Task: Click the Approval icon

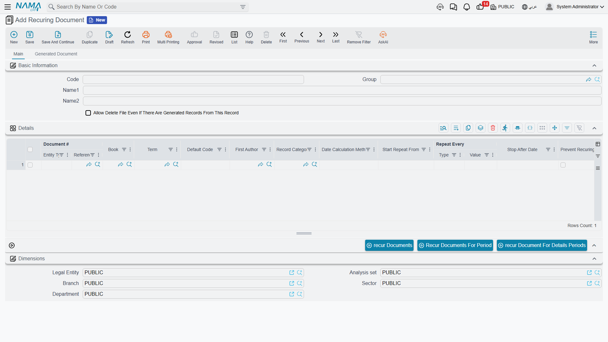Action: [x=194, y=37]
